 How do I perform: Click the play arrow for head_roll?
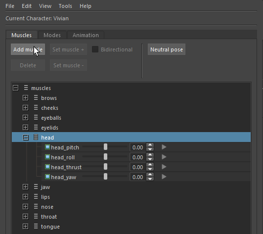[x=164, y=157]
